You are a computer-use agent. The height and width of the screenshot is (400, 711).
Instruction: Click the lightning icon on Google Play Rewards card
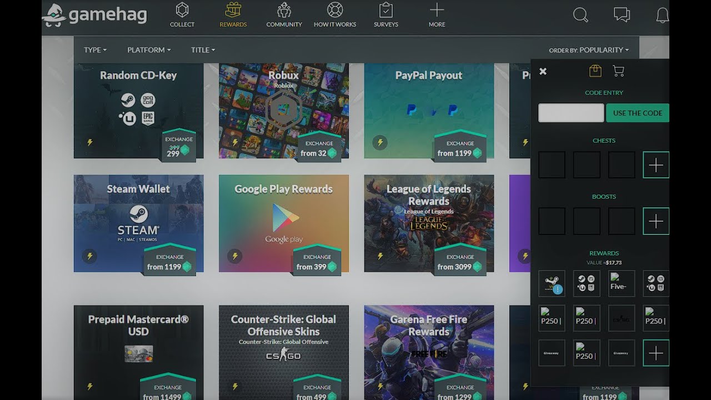(x=235, y=256)
